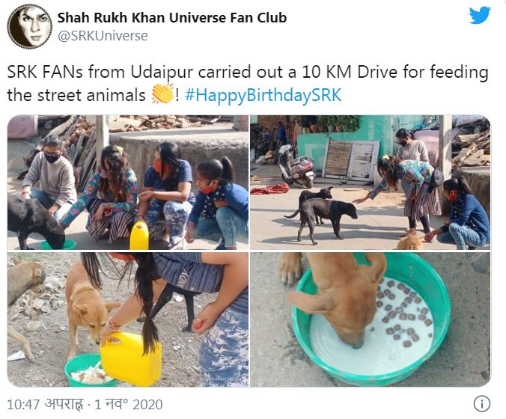Open the tweet info circle icon
Screen dimensions: 506x419
482,403
